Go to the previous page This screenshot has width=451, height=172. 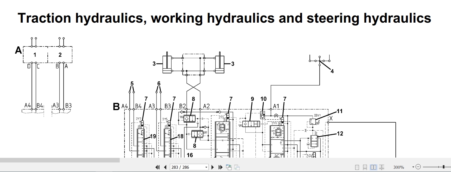[165, 167]
